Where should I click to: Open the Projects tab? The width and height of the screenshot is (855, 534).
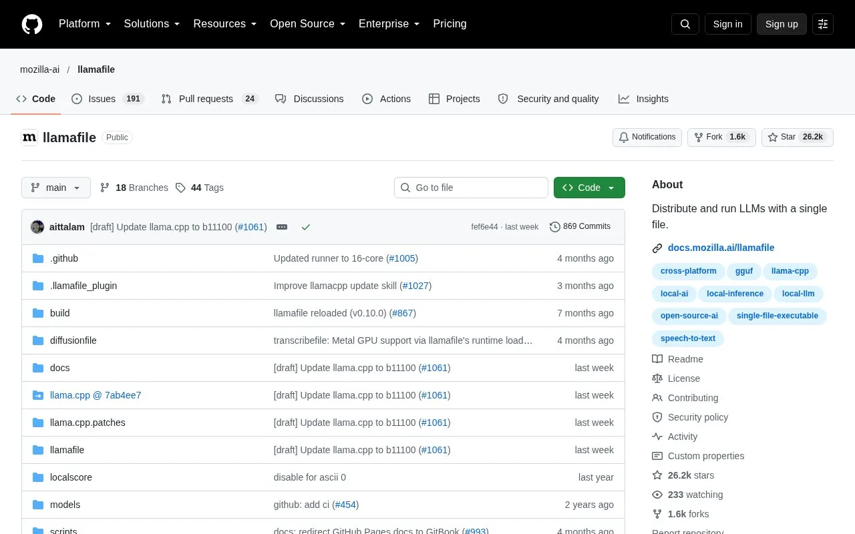point(454,99)
